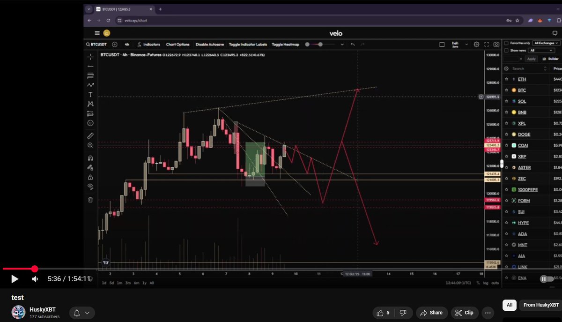Open the 4h timeframe selector
Screen dimensions: 562x322
pos(127,45)
